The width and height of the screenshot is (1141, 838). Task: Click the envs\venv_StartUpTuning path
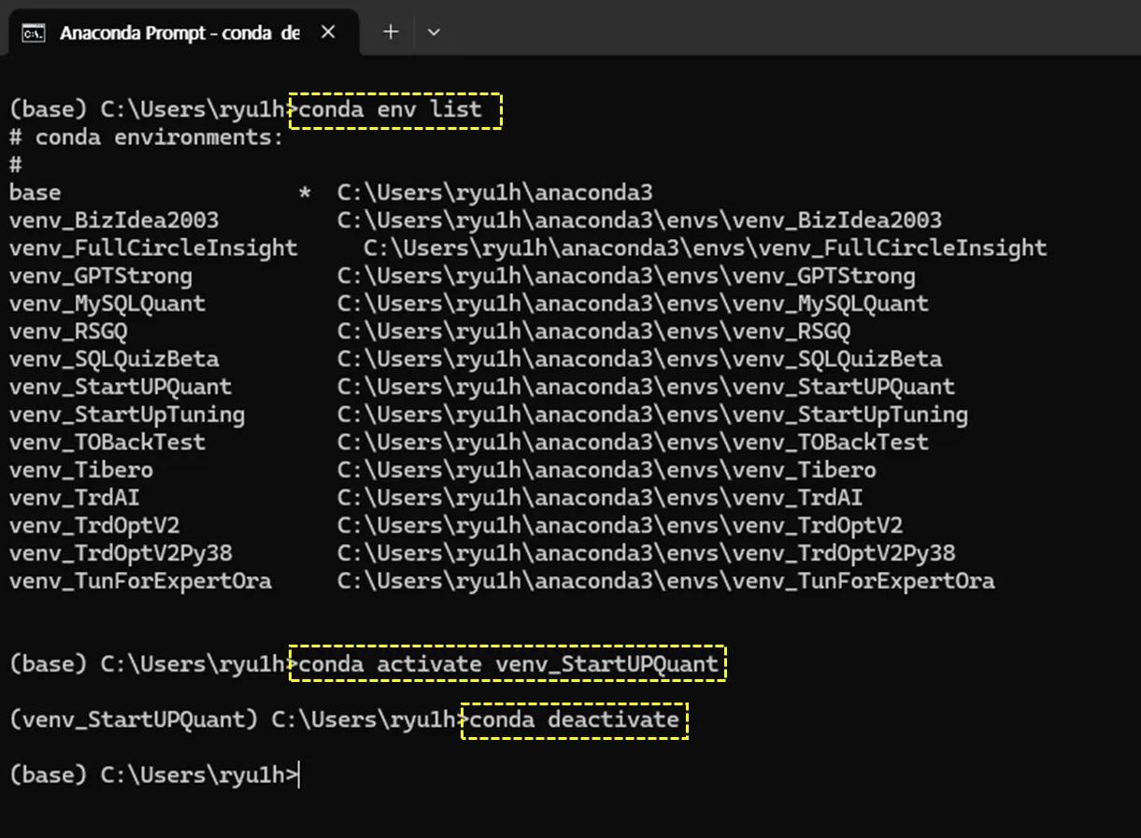click(653, 414)
